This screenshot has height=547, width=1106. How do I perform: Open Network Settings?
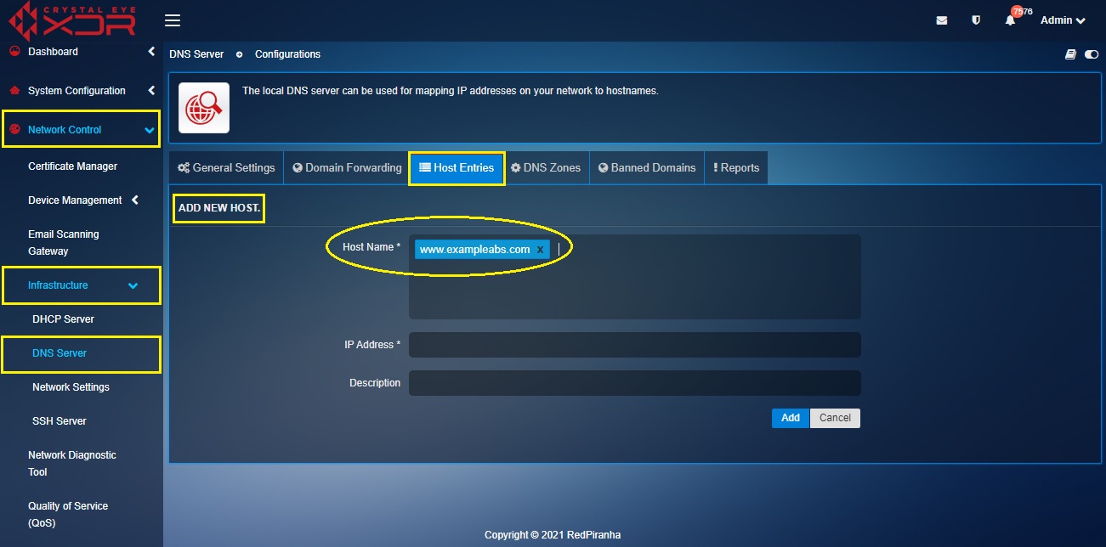click(71, 387)
